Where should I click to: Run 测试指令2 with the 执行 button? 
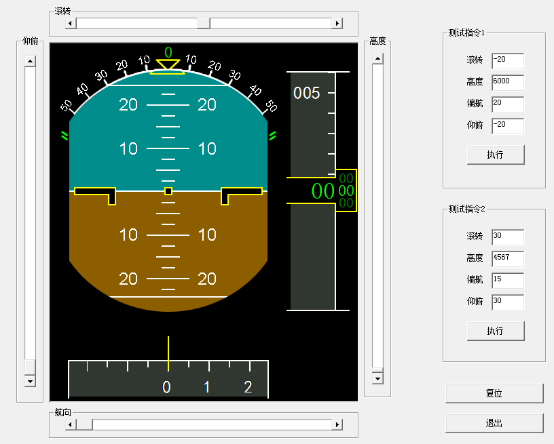[x=496, y=331]
